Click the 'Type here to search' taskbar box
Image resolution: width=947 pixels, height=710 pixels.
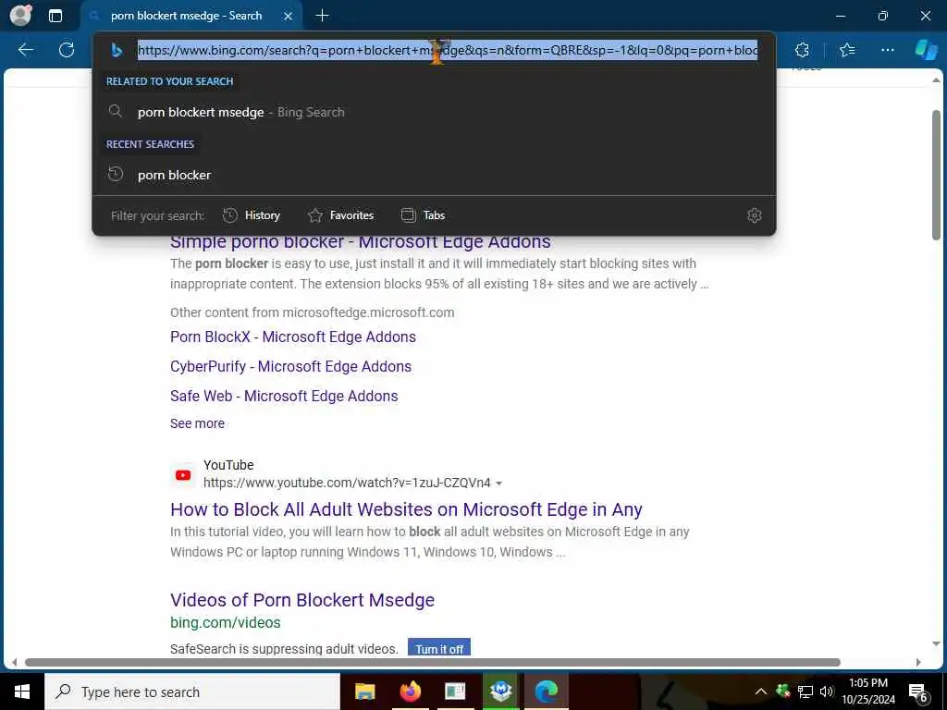coord(192,692)
